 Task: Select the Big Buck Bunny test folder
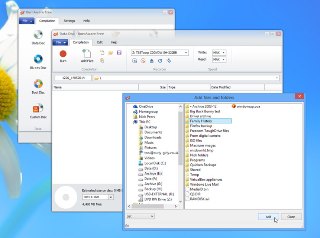tap(203, 111)
